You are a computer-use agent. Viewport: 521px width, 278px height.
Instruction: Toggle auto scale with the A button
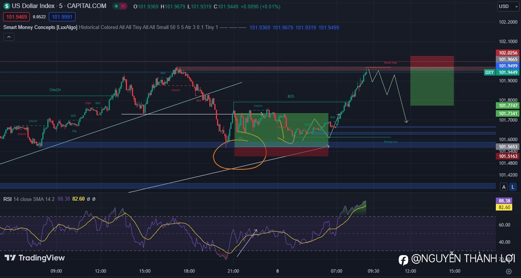click(504, 187)
